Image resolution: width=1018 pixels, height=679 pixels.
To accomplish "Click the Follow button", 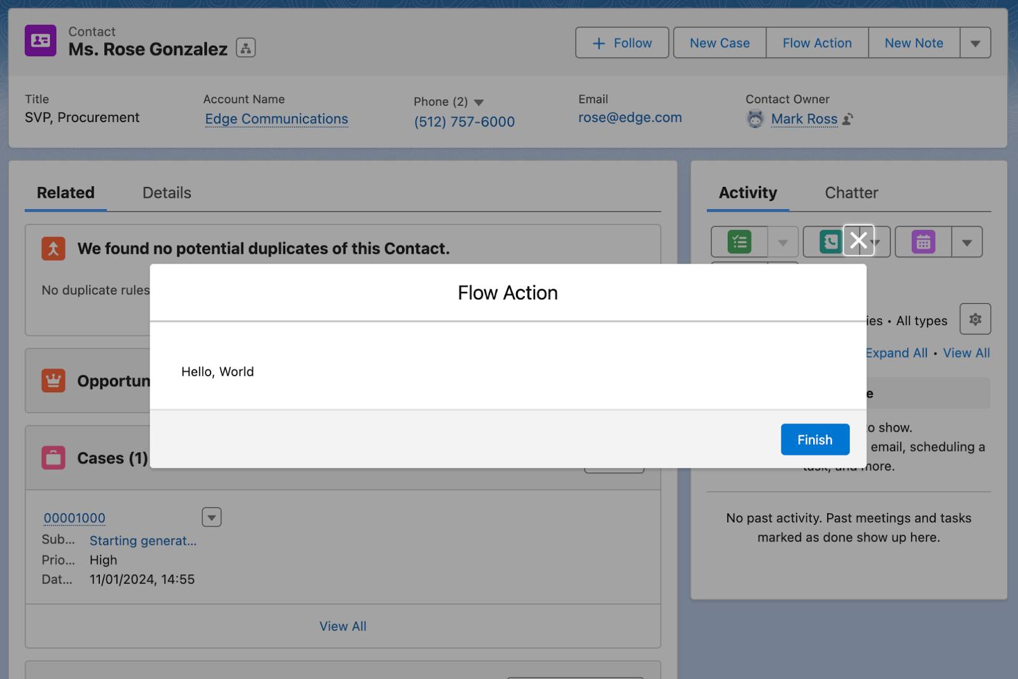I will pyautogui.click(x=622, y=43).
